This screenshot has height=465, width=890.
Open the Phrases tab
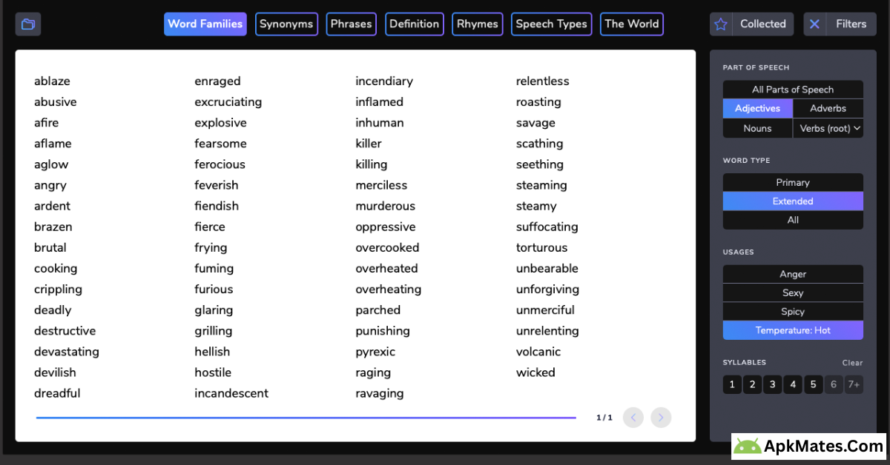(351, 24)
